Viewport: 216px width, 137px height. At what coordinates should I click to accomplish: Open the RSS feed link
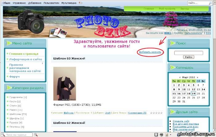tap(208, 33)
